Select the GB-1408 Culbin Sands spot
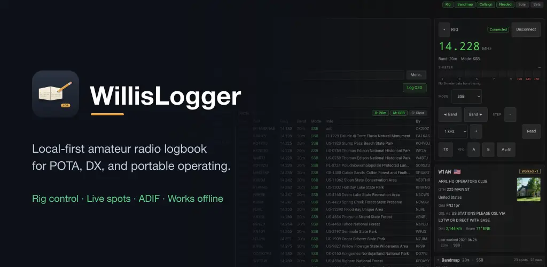Image resolution: width=547 pixels, height=267 pixels. pyautogui.click(x=334, y=172)
